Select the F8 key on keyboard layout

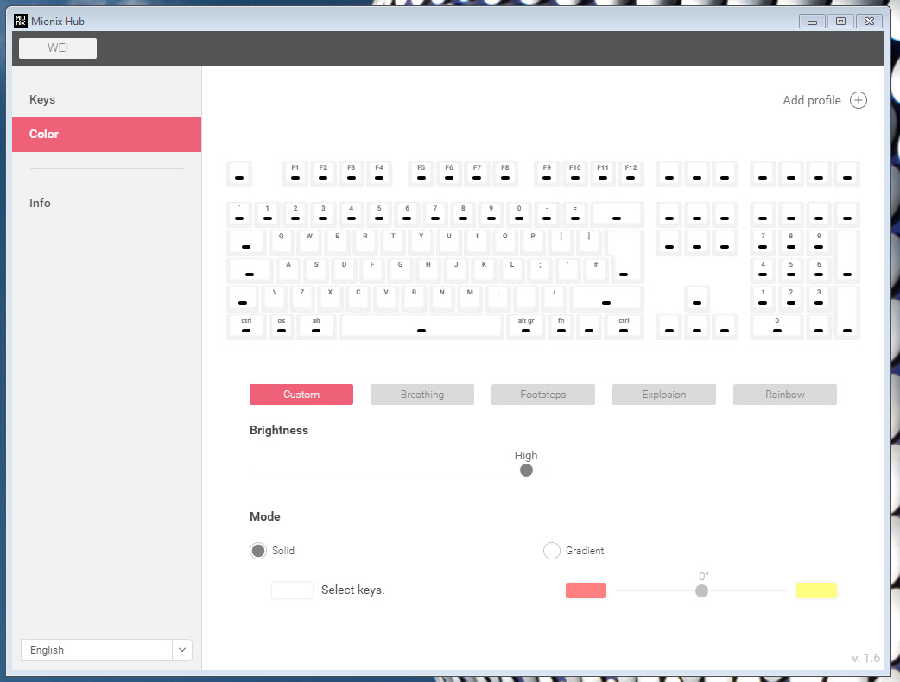click(505, 174)
